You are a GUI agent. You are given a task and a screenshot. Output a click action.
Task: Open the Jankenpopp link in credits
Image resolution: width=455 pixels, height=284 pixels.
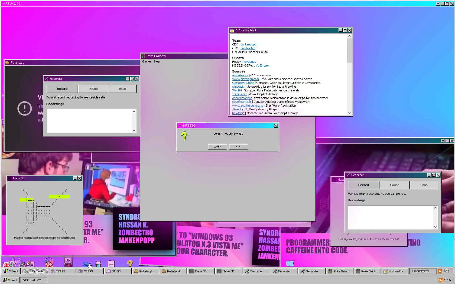[248, 44]
